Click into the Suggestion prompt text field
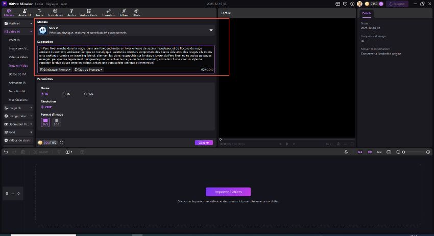 pyautogui.click(x=126, y=55)
